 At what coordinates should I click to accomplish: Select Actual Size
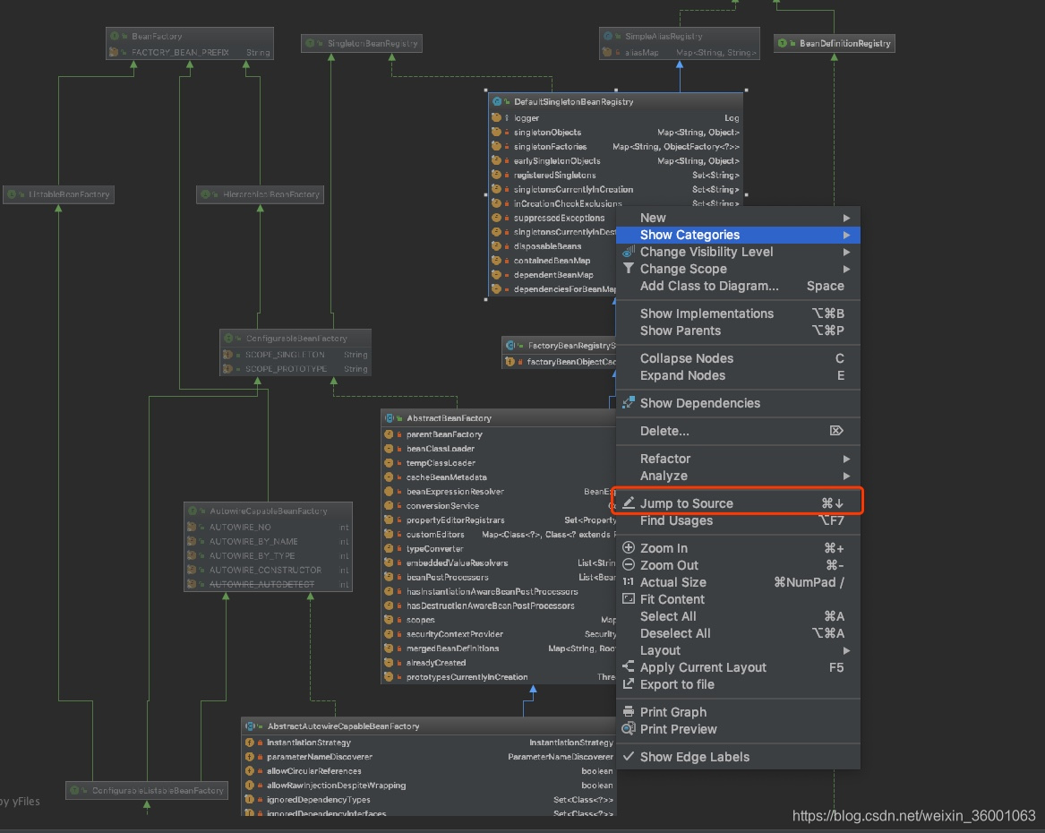coord(738,582)
